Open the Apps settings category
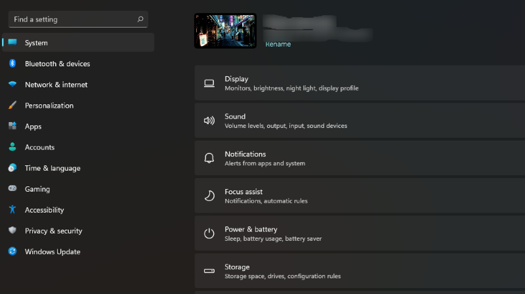Screen dimensions: 525x294 click(33, 127)
